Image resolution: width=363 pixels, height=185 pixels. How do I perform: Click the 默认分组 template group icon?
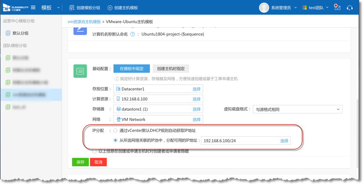pyautogui.click(x=8, y=34)
